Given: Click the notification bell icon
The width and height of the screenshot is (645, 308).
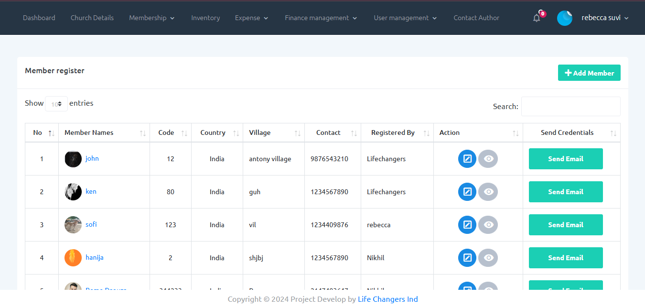Looking at the screenshot, I should click(537, 18).
